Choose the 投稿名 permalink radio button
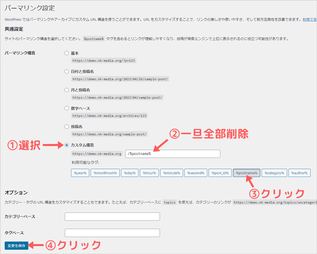 [x=67, y=127]
